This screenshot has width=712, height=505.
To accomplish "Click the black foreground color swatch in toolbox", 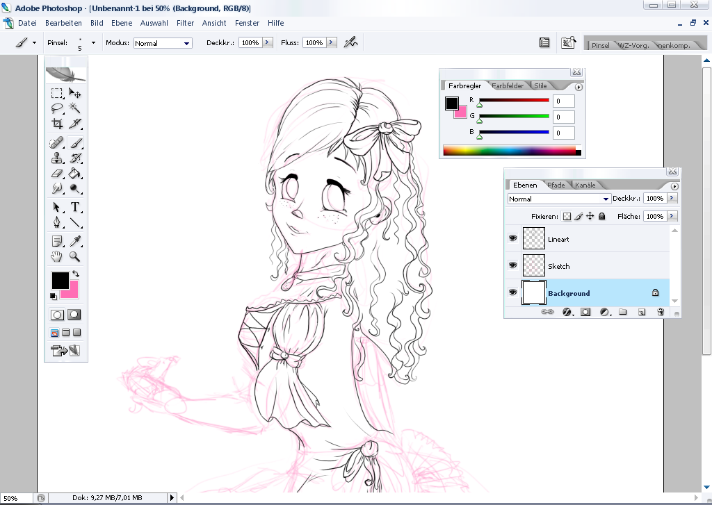I will click(x=59, y=280).
